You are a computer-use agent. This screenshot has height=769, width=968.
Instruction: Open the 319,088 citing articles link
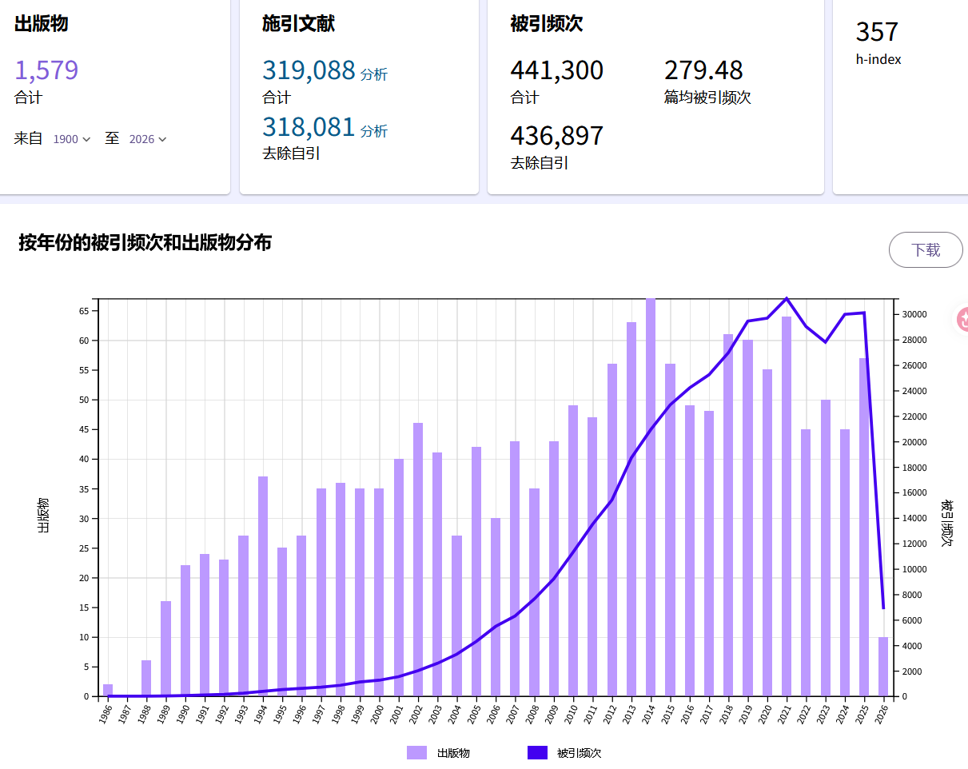point(309,70)
